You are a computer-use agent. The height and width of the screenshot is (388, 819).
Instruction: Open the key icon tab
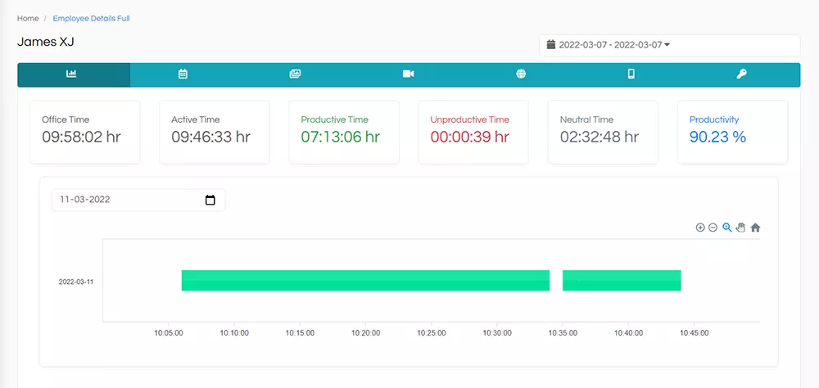pyautogui.click(x=742, y=74)
